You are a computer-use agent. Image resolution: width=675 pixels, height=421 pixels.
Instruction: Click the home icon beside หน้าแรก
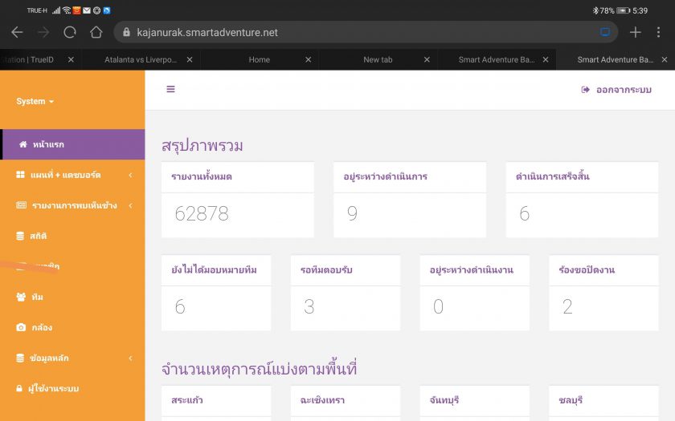click(x=23, y=144)
